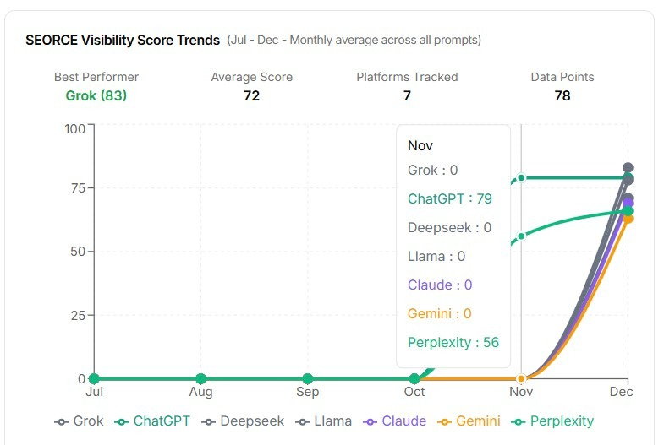Click the orange zero-value point at Nov
Image resolution: width=664 pixels, height=445 pixels.
pyautogui.click(x=521, y=378)
